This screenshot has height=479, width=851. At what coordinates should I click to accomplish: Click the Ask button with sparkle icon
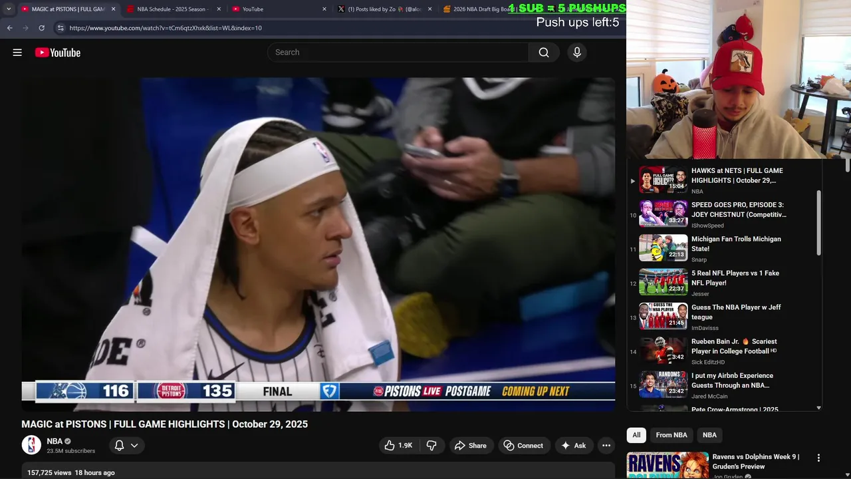pos(574,446)
